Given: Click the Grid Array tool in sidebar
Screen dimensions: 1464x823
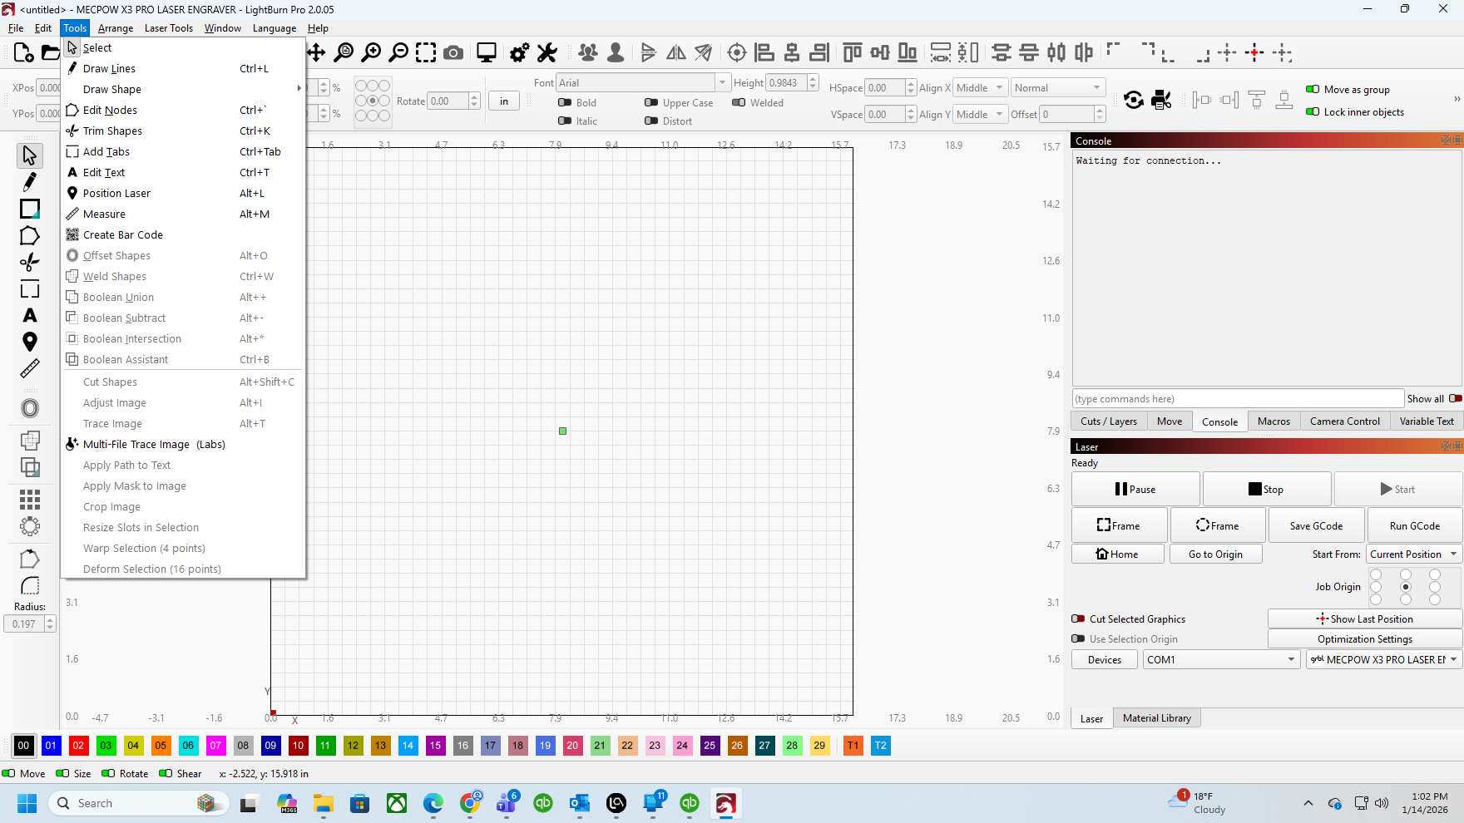Looking at the screenshot, I should point(30,499).
